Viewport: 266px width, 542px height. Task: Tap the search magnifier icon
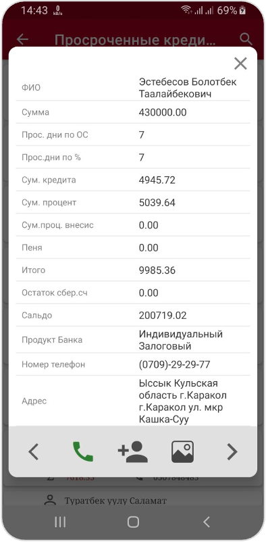[x=246, y=39]
